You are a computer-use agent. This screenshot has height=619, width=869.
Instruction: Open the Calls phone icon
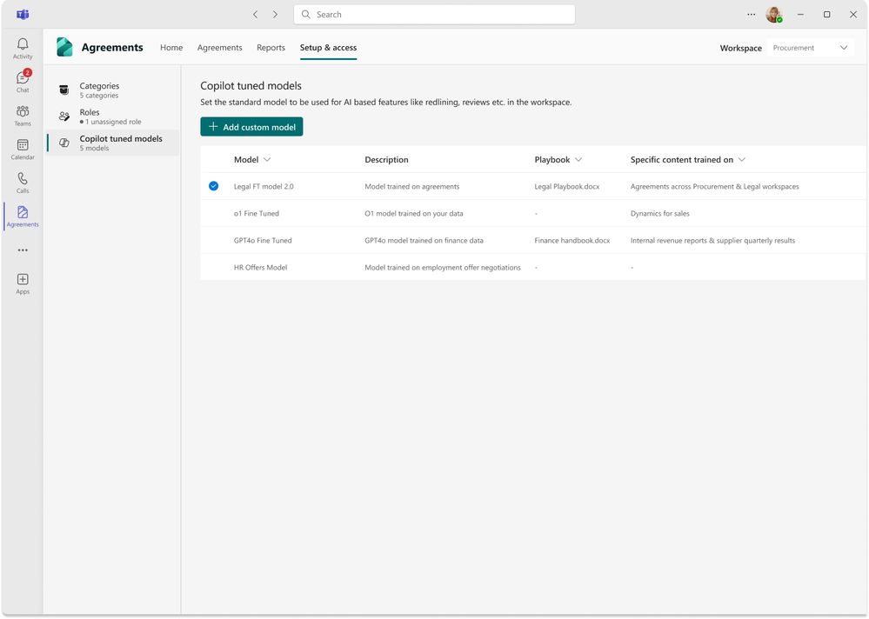(x=23, y=183)
